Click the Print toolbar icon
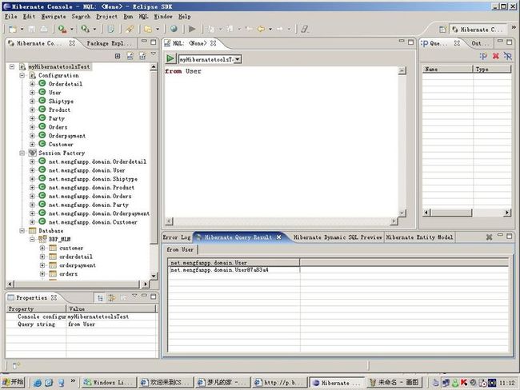 click(x=44, y=29)
